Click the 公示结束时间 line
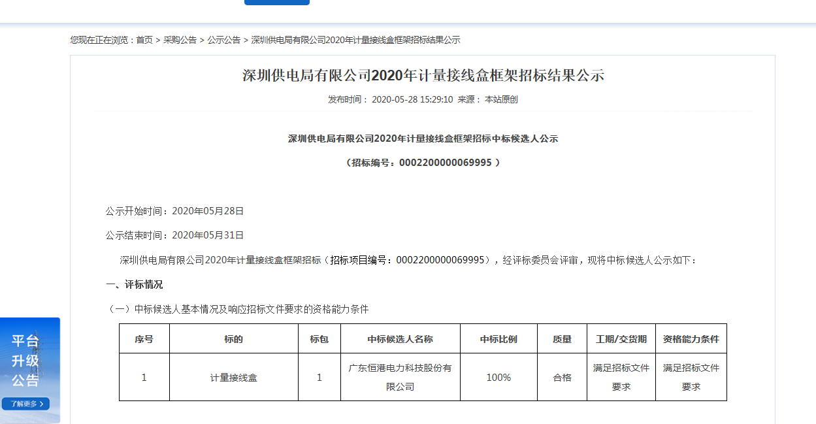816x424 pixels. coord(174,235)
